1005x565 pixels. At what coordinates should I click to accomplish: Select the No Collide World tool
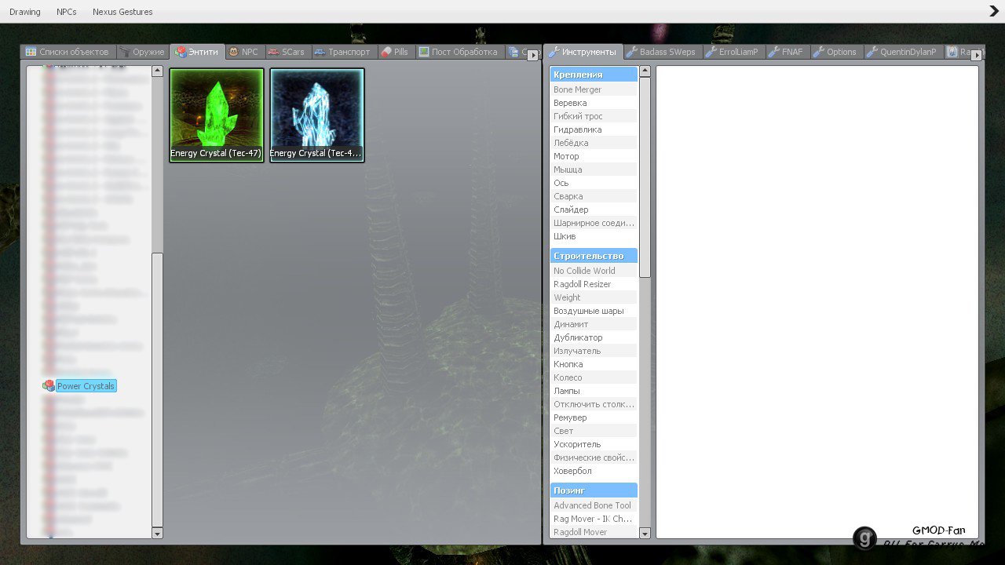(594, 271)
